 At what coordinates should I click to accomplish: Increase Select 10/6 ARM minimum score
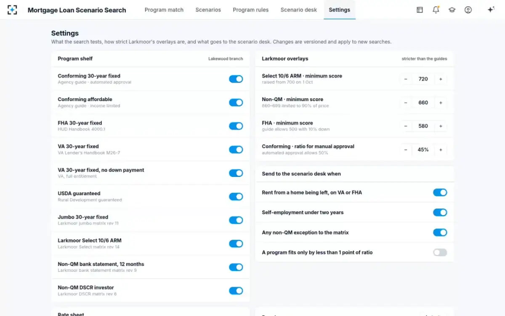tap(441, 79)
